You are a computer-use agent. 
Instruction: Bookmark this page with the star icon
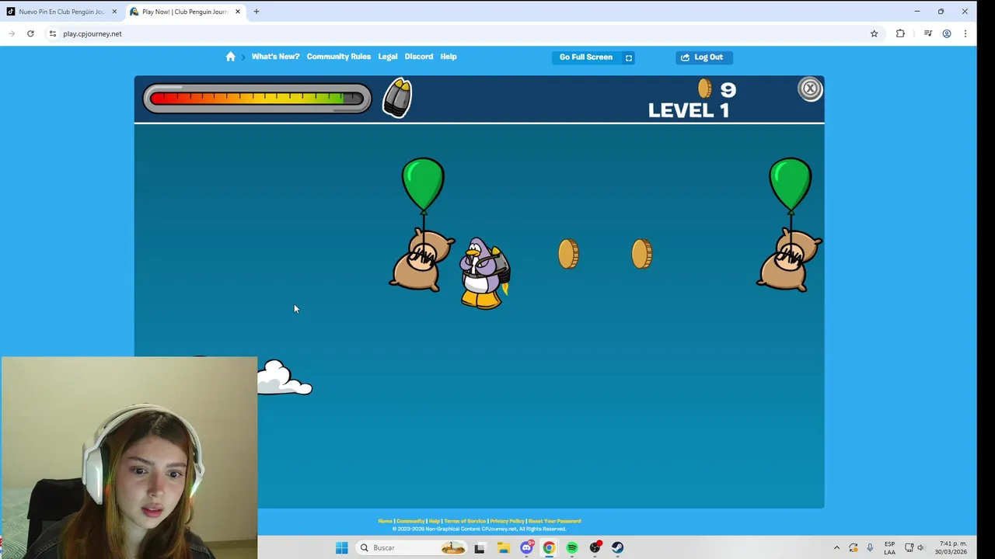pyautogui.click(x=874, y=33)
